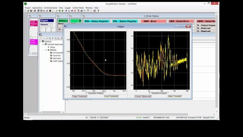243x137 pixels.
Task: Click the '13 - Reserved' row in DER2
Action: 206,31
